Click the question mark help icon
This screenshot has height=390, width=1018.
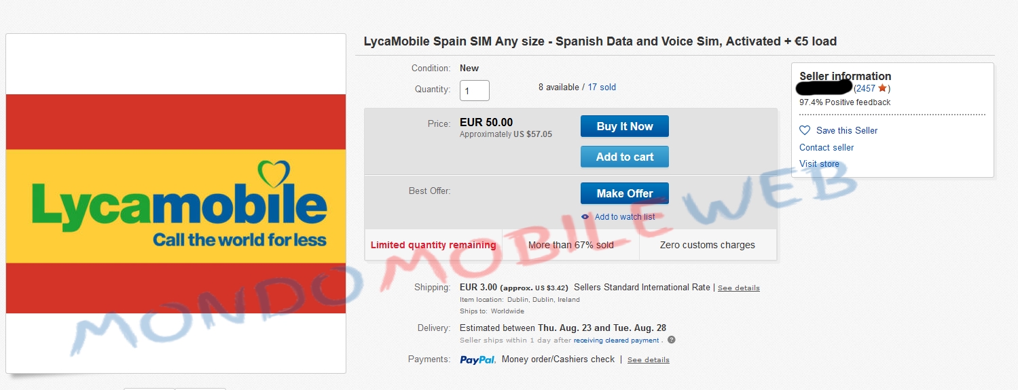tap(671, 340)
